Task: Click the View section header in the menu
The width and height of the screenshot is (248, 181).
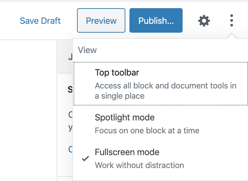Action: (x=87, y=50)
